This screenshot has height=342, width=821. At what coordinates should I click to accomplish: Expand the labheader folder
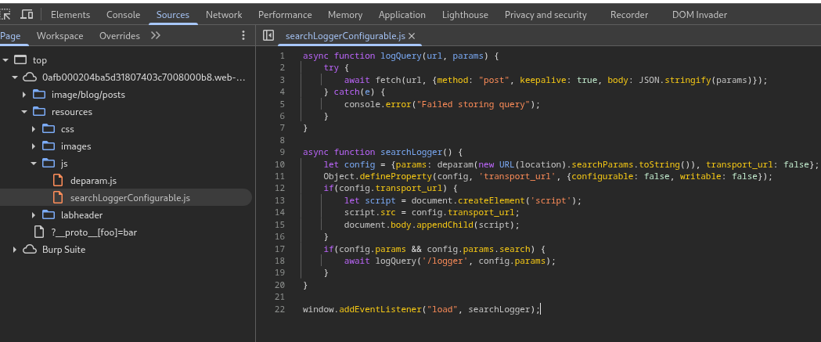33,215
